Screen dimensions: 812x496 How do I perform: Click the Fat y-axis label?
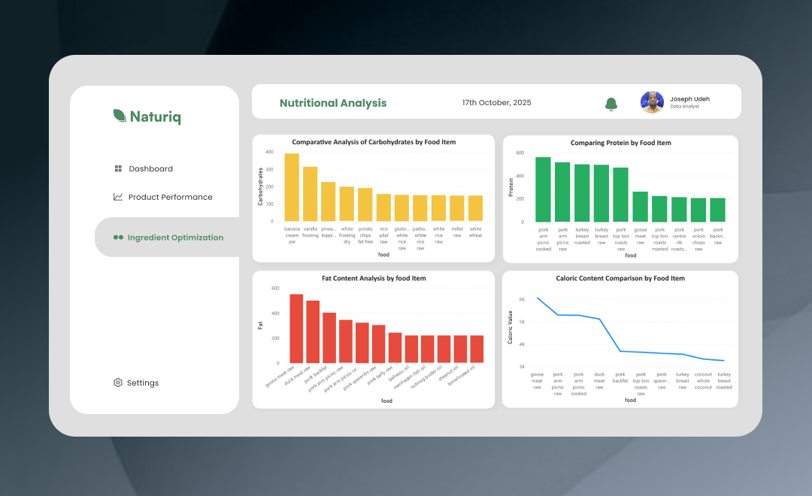click(260, 325)
